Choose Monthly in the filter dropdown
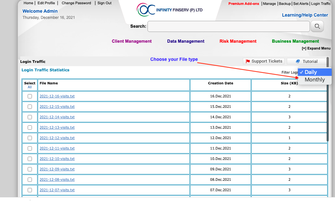This screenshot has height=201, width=335. (x=314, y=79)
